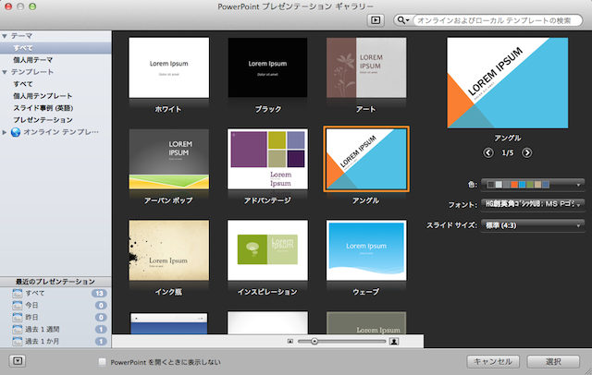The height and width of the screenshot is (375, 592).
Task: Select the アドバンテージ theme thumbnail
Action: (x=267, y=159)
